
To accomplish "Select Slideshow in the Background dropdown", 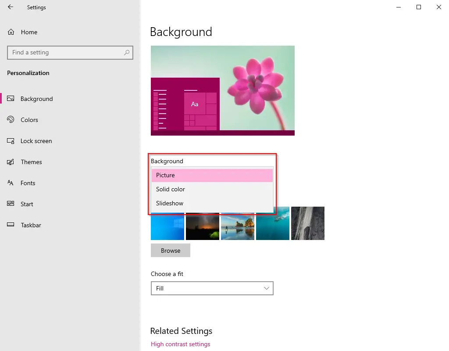I will (x=212, y=203).
